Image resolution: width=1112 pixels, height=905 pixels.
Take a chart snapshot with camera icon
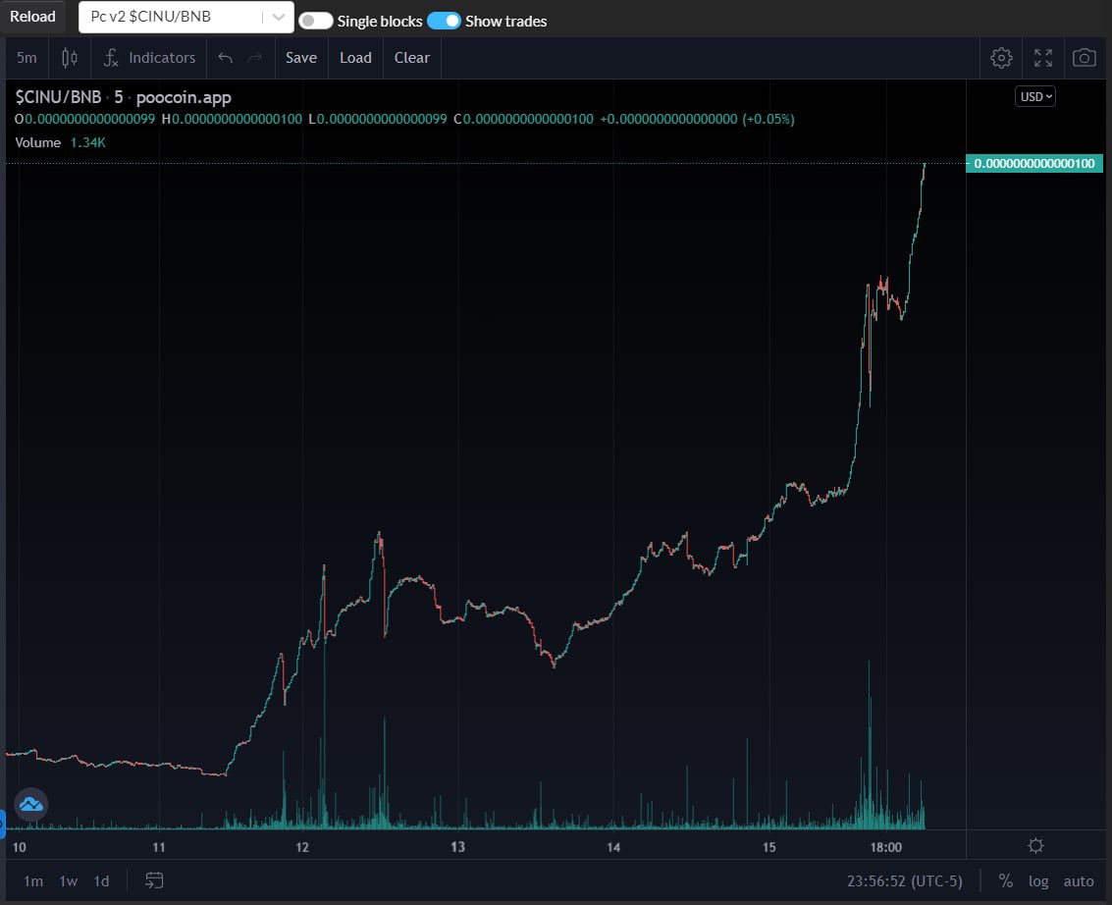point(1084,58)
